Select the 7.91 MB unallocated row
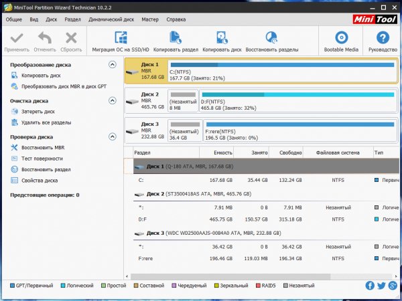Image resolution: width=402 pixels, height=301 pixels. [x=266, y=207]
